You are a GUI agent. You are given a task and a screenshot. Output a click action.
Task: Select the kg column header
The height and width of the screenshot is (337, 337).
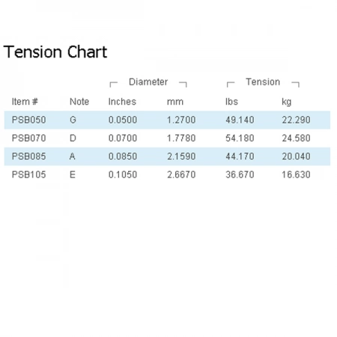click(287, 102)
